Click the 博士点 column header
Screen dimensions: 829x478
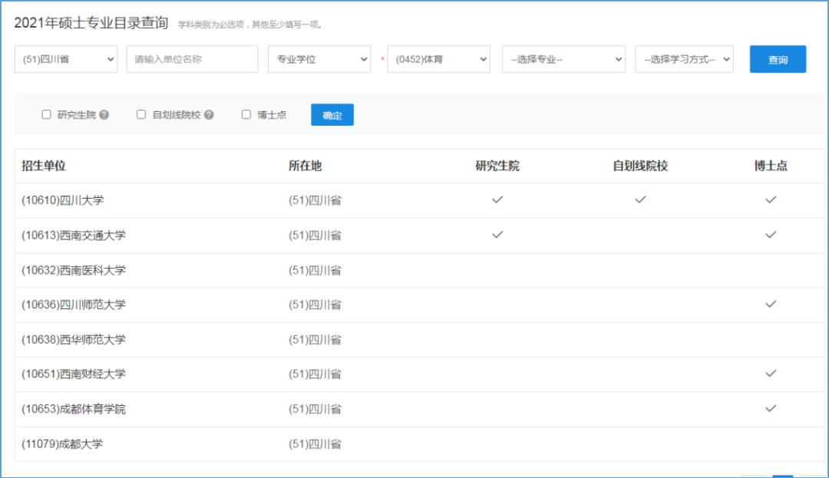coord(771,166)
